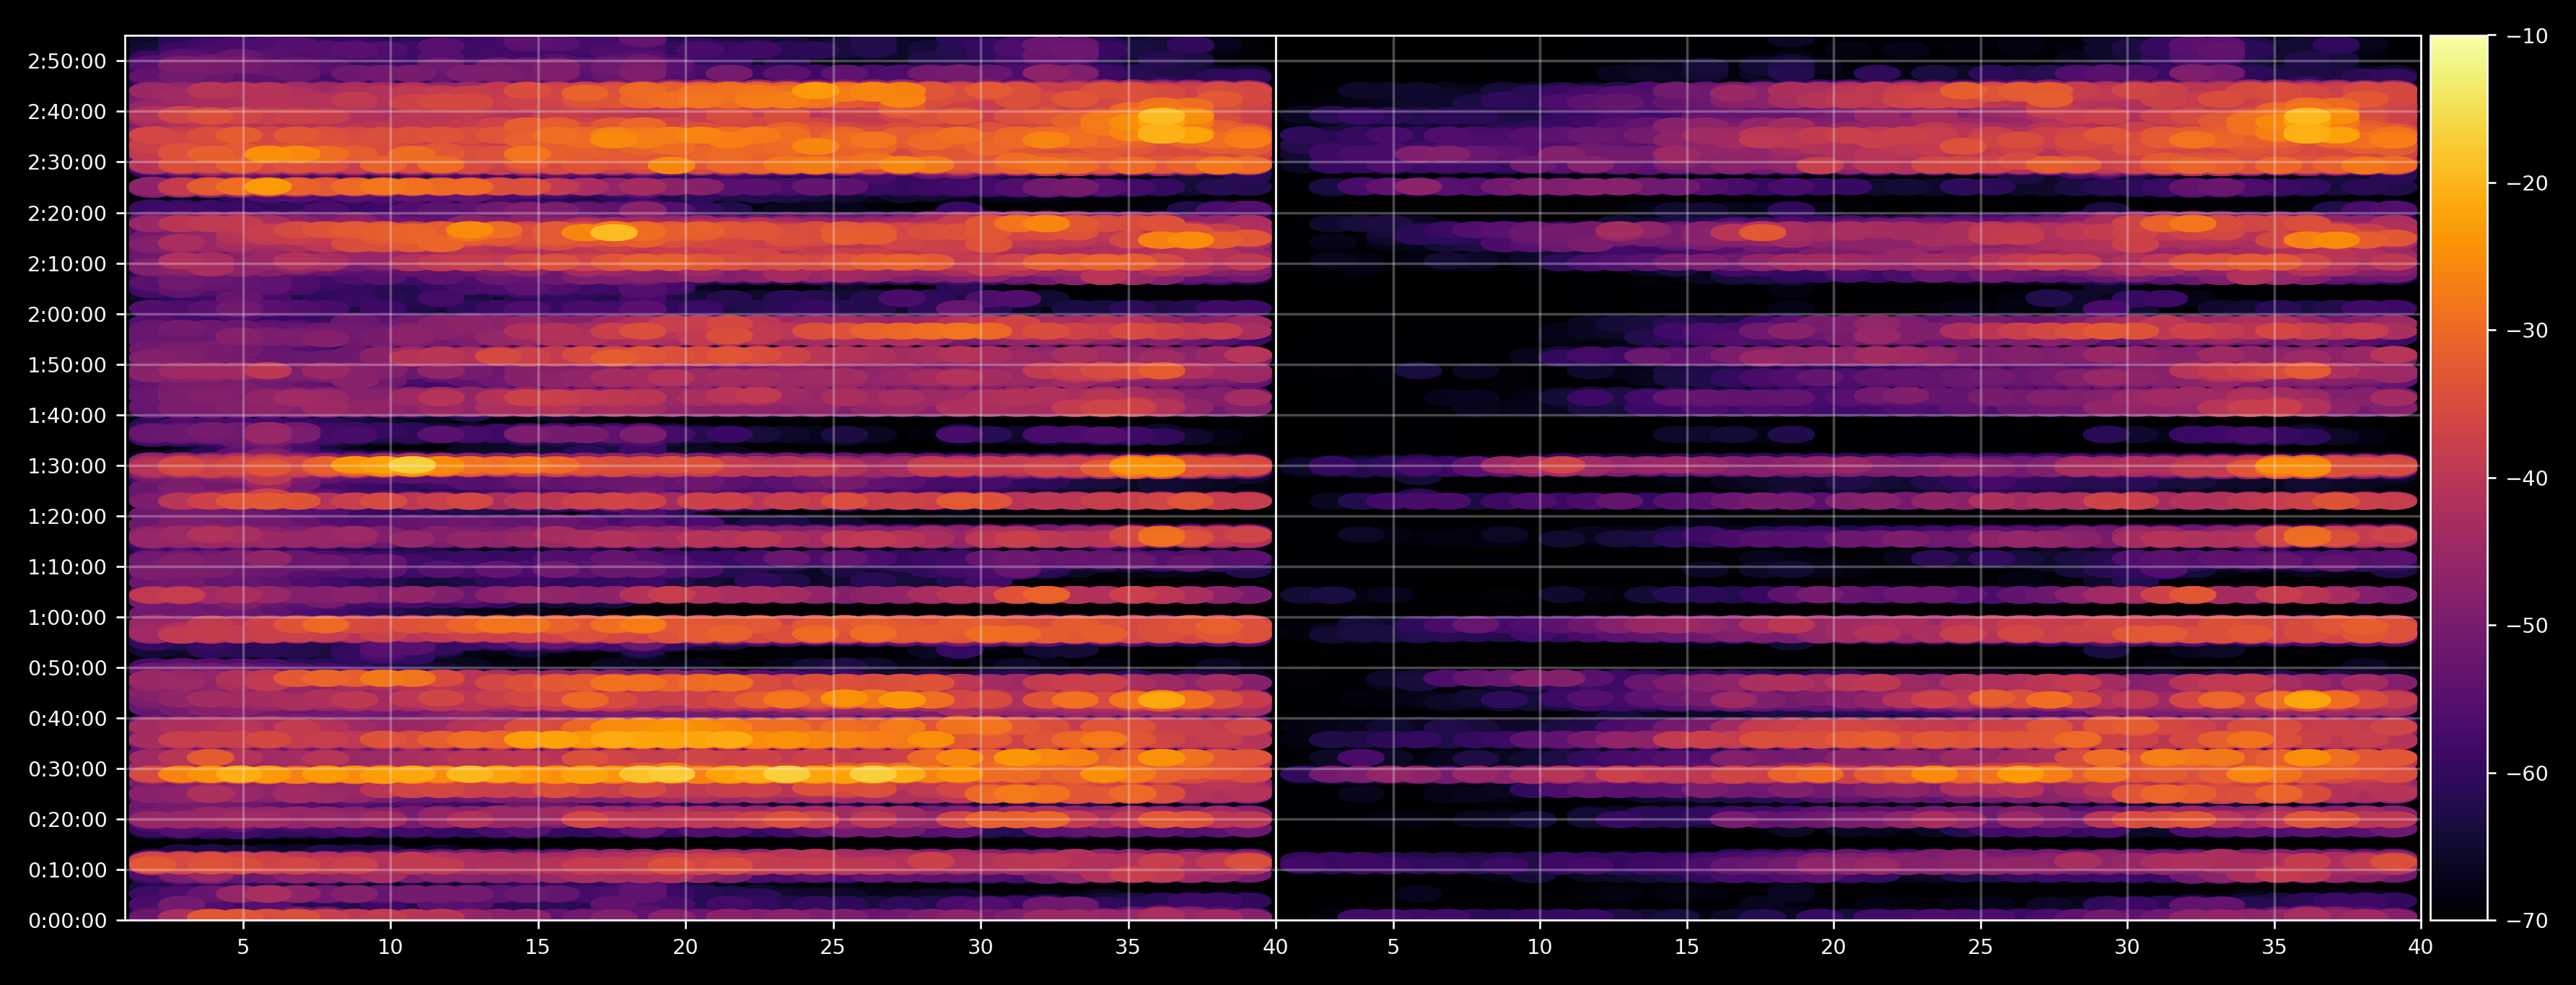This screenshot has width=2576, height=985.
Task: Click x-axis label 5 of left heatmap
Action: click(243, 946)
